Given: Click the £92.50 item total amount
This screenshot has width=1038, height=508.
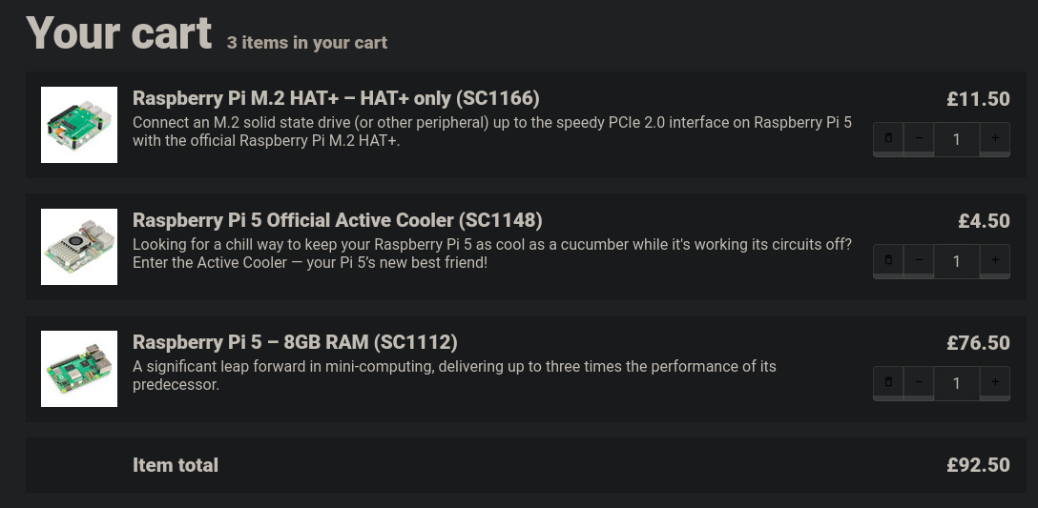Looking at the screenshot, I should [x=978, y=465].
